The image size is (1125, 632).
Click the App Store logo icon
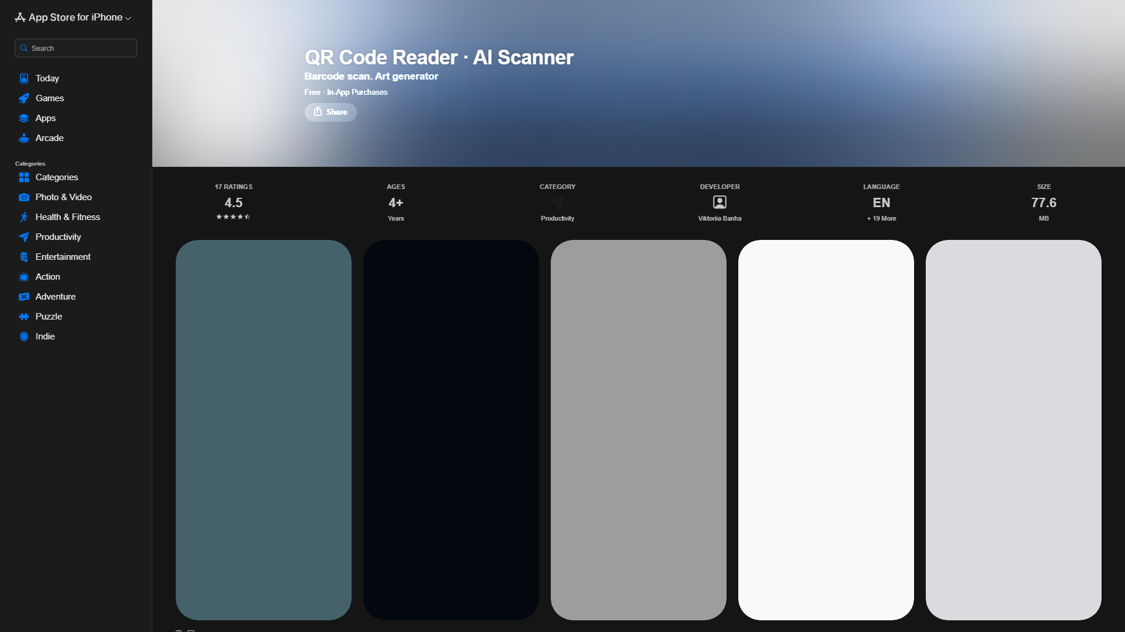point(20,17)
